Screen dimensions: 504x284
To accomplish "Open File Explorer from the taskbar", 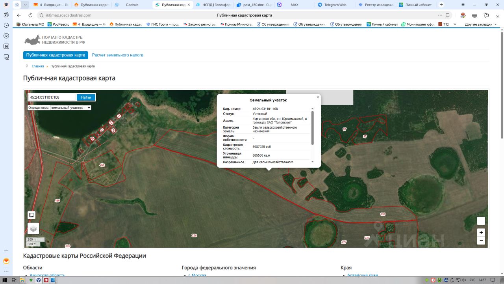I will pos(22,280).
